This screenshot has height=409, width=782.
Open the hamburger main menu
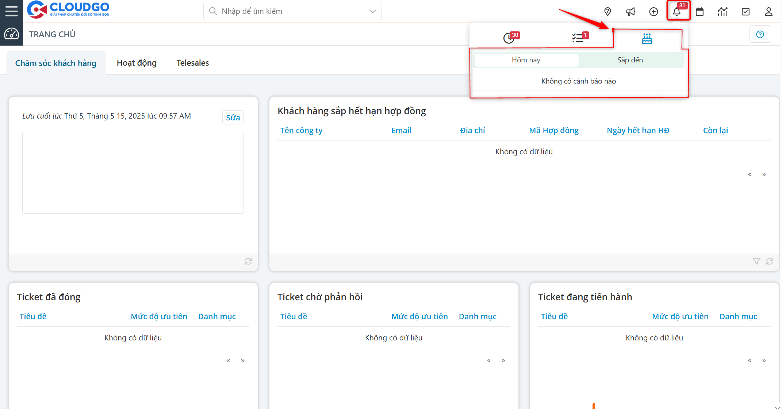point(11,11)
